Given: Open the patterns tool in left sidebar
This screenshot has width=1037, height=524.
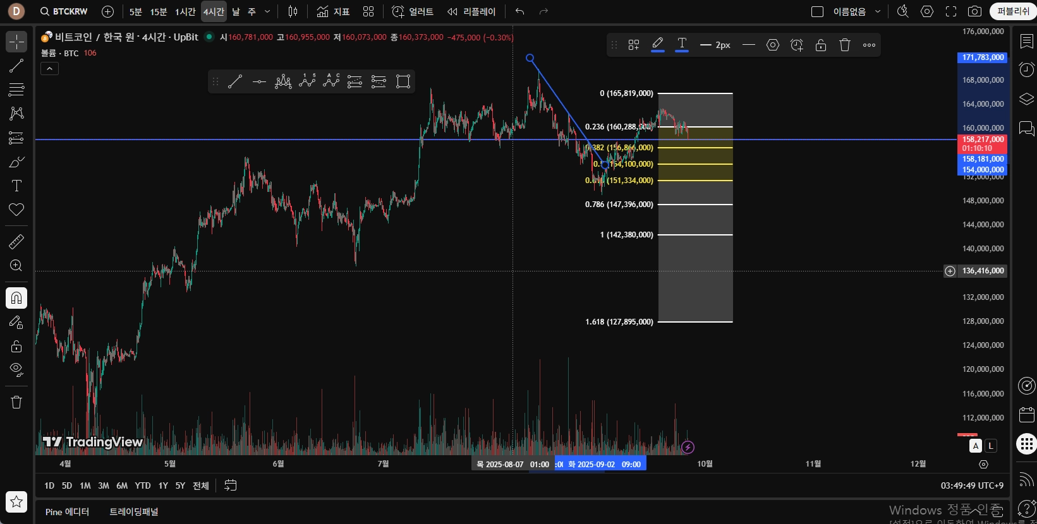Looking at the screenshot, I should (x=16, y=114).
